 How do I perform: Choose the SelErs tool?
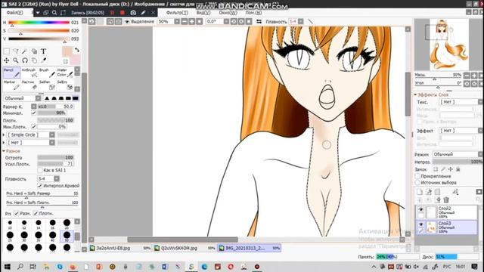pyautogui.click(x=65, y=85)
